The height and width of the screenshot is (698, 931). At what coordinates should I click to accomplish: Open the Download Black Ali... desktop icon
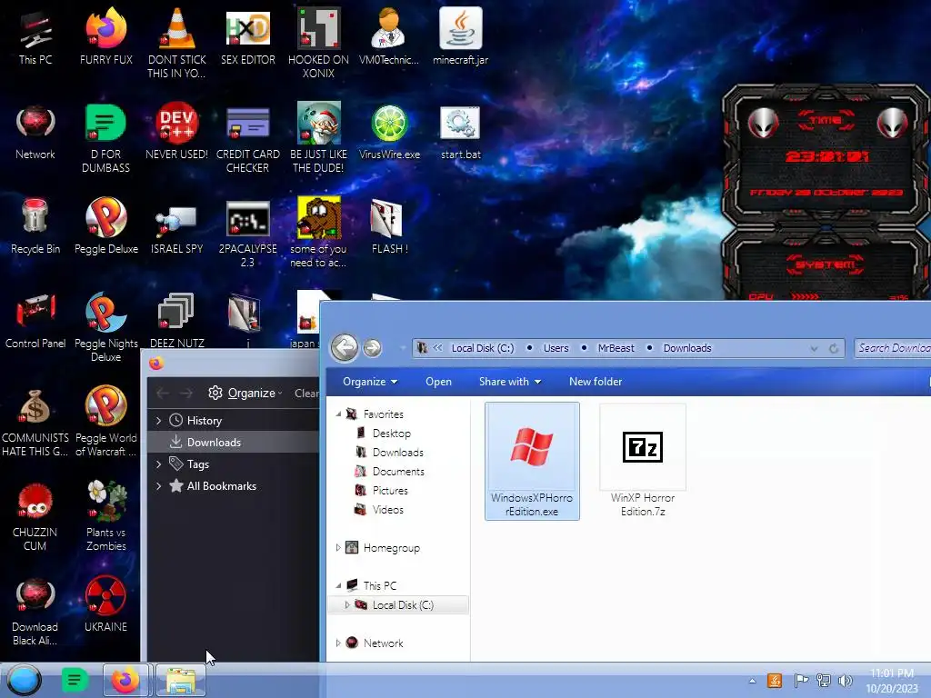coord(35,611)
